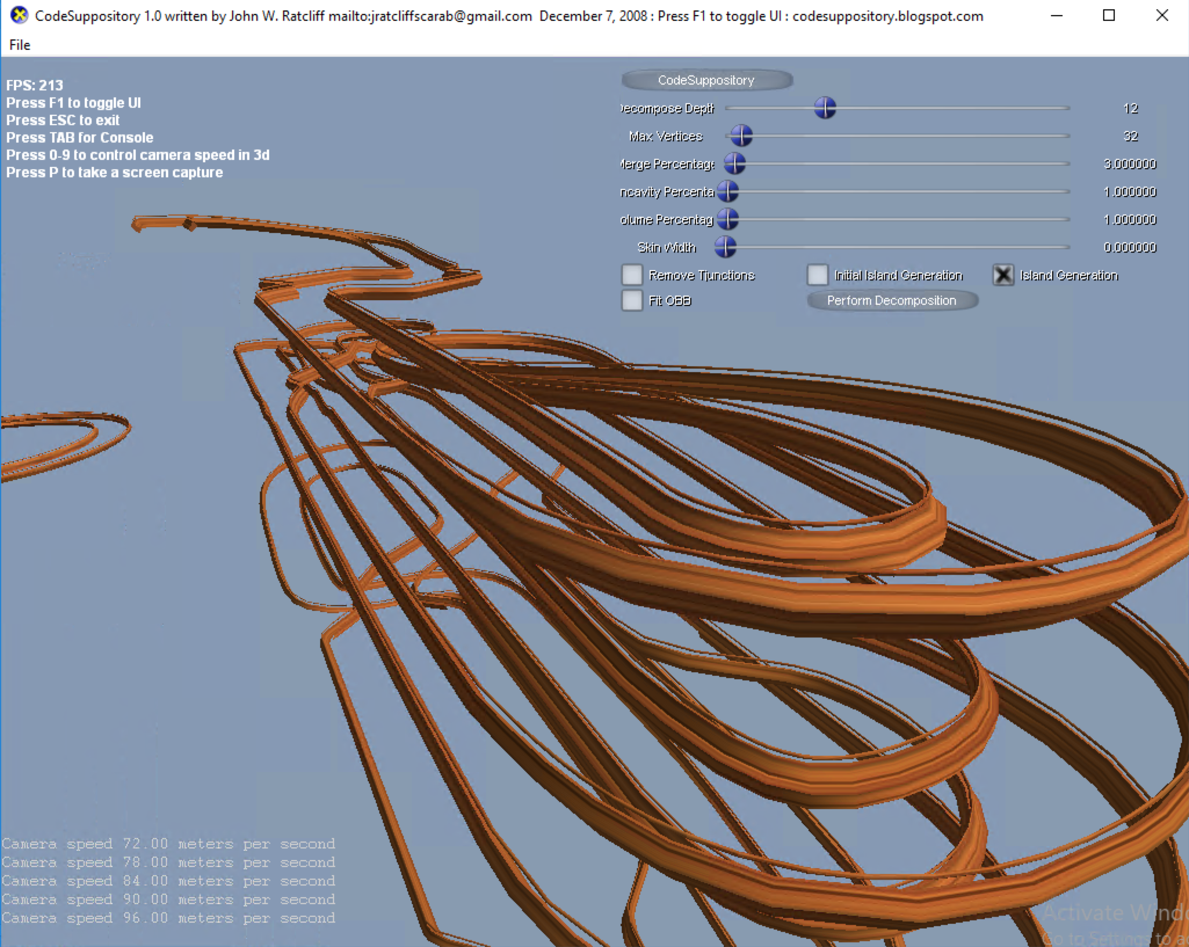Image resolution: width=1189 pixels, height=947 pixels.
Task: Click the CodeSuppository panel title button
Action: [706, 80]
